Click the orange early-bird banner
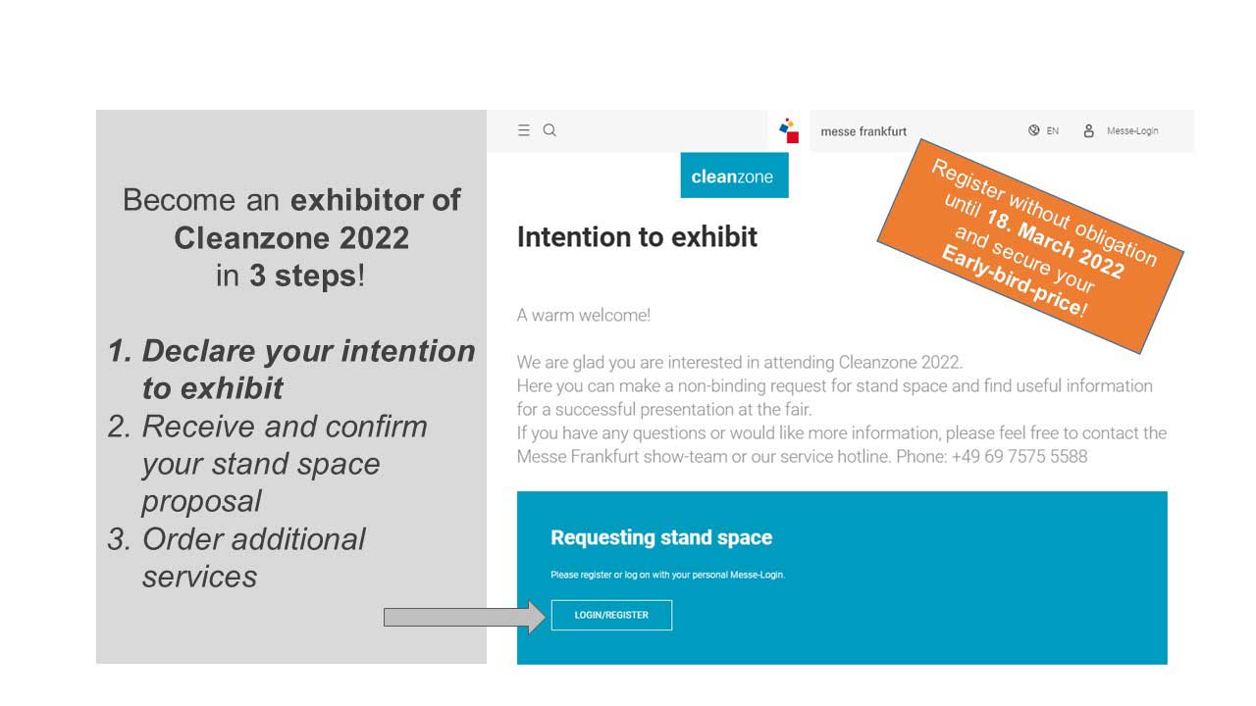The image size is (1256, 706). click(x=1030, y=246)
